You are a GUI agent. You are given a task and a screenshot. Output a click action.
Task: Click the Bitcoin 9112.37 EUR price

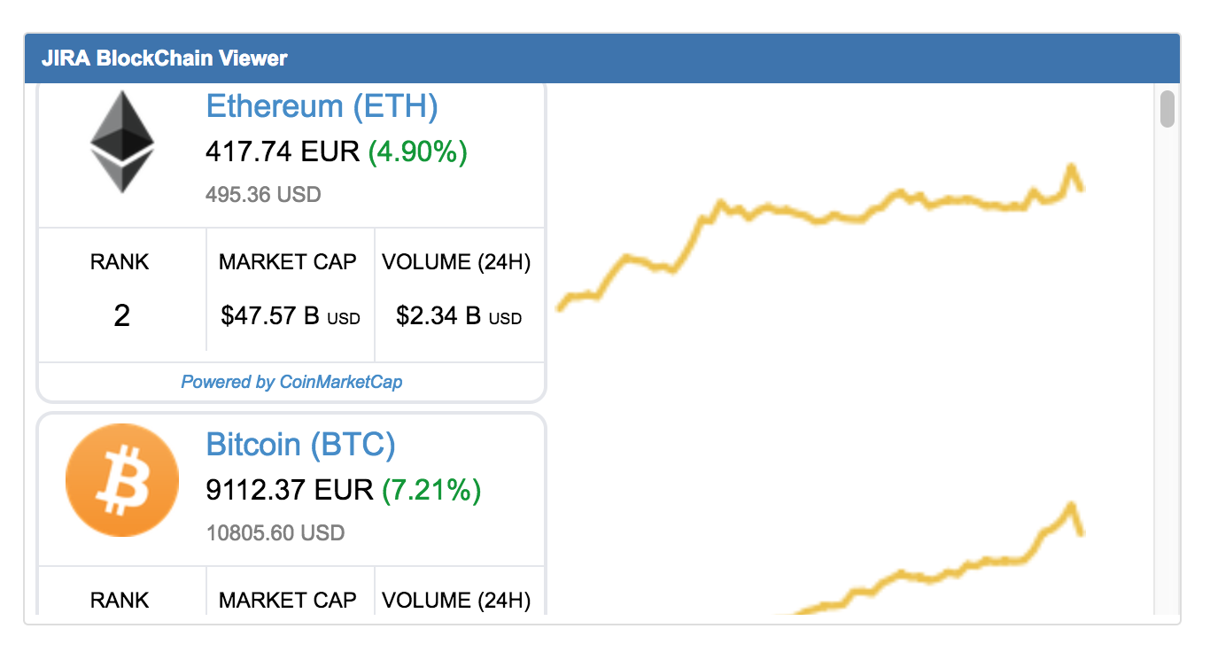[x=290, y=489]
